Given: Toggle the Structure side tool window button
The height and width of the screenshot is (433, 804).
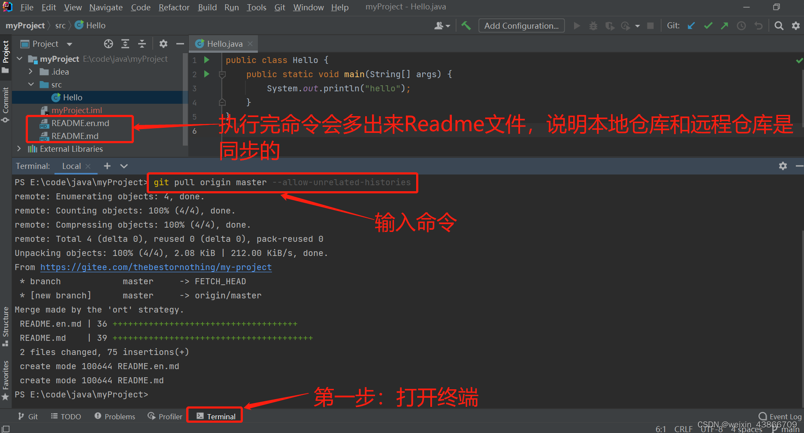Looking at the screenshot, I should tap(6, 326).
